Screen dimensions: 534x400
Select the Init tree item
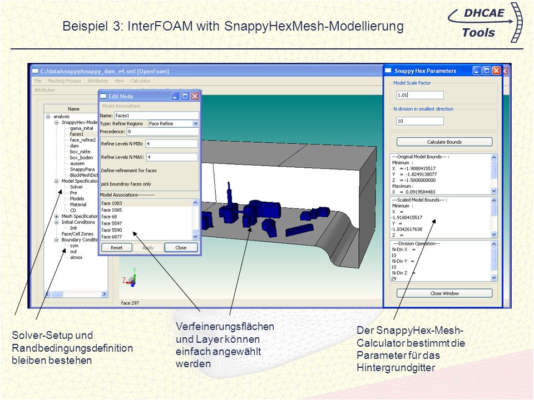pos(73,228)
